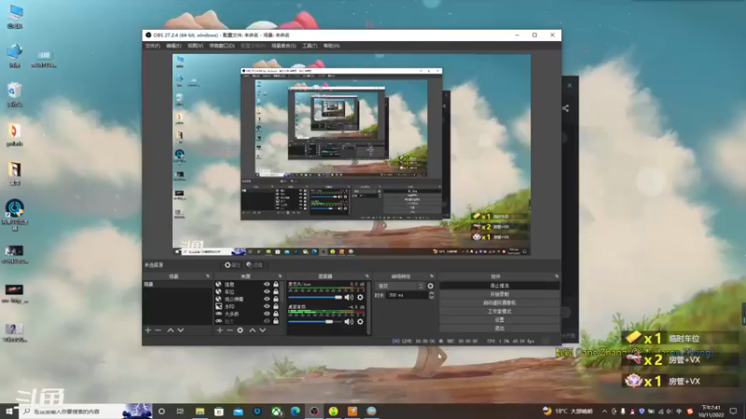Image resolution: width=746 pixels, height=419 pixels.
Task: Open desktop audio settings gear
Action: [360, 321]
